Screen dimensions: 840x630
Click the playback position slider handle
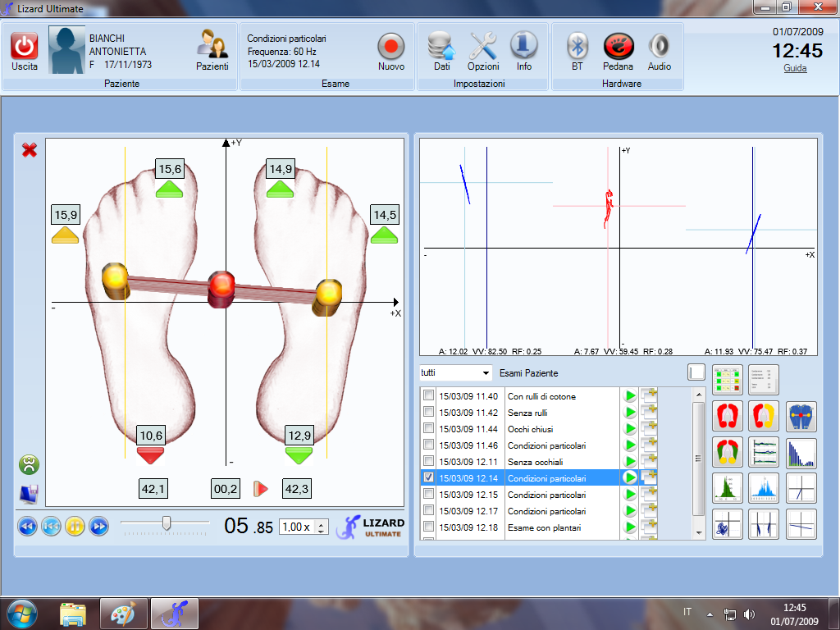tap(167, 523)
